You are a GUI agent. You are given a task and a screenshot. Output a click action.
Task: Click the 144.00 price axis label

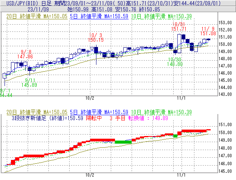click(225, 88)
